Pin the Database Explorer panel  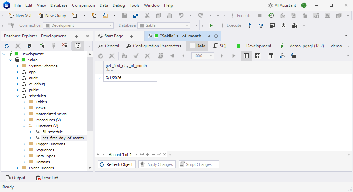76,36
